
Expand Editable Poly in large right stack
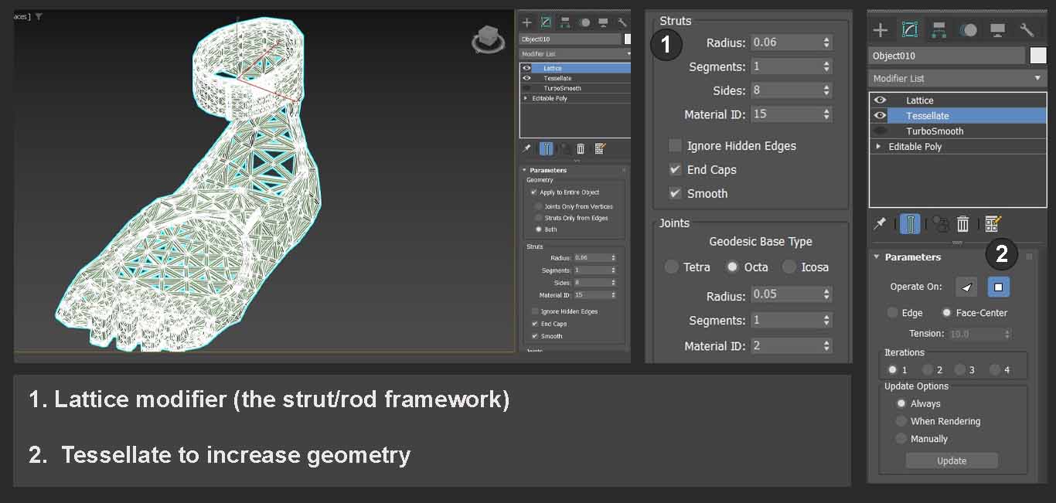[878, 147]
